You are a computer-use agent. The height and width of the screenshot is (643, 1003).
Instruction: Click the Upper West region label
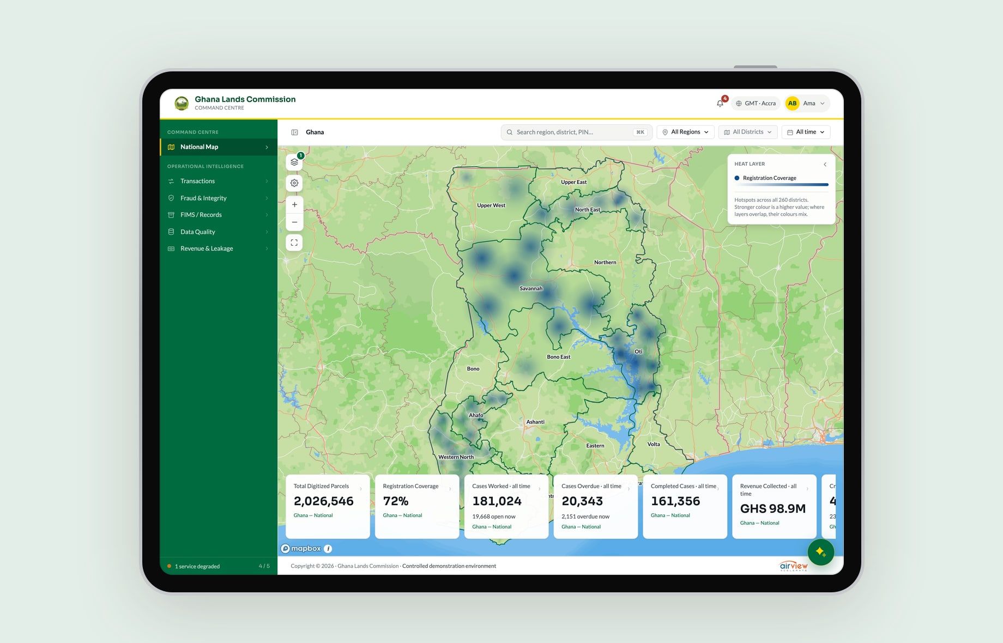(491, 205)
